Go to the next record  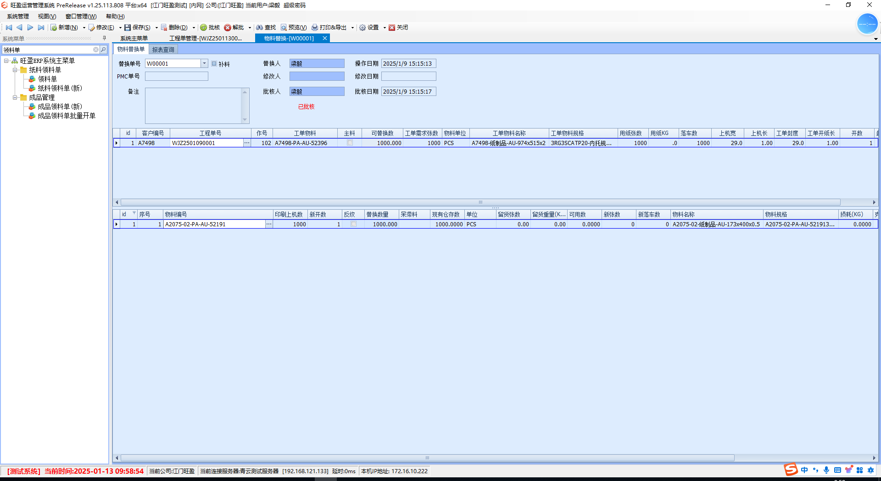(x=30, y=28)
